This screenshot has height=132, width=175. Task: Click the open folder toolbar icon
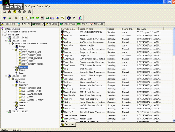[x=4, y=12]
